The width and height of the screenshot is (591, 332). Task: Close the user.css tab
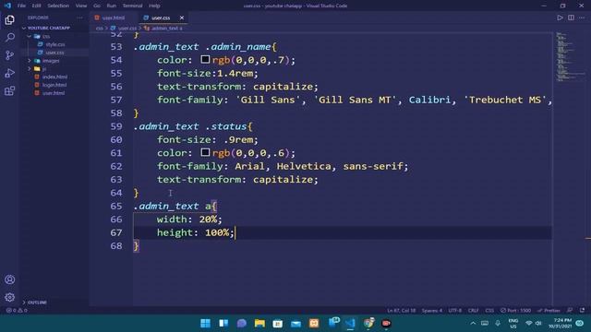(182, 18)
